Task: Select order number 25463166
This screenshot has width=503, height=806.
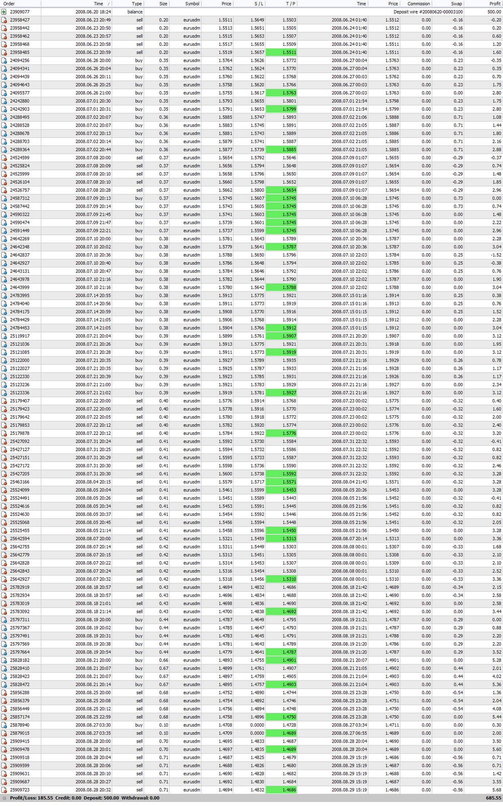Action: click(20, 482)
